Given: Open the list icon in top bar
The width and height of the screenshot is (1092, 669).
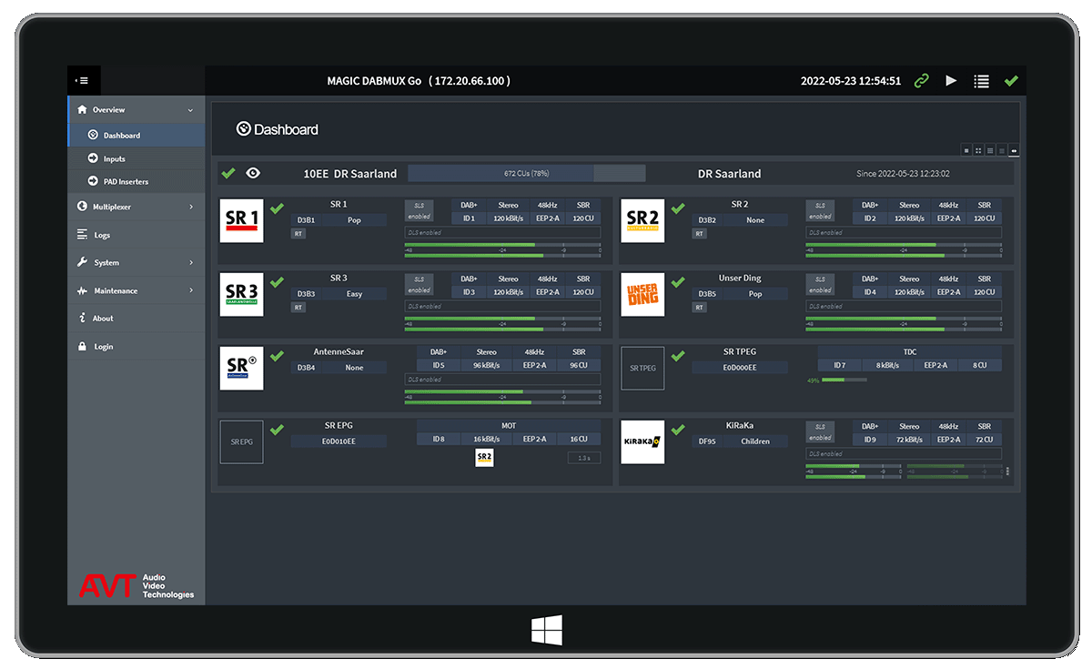Looking at the screenshot, I should tap(981, 81).
